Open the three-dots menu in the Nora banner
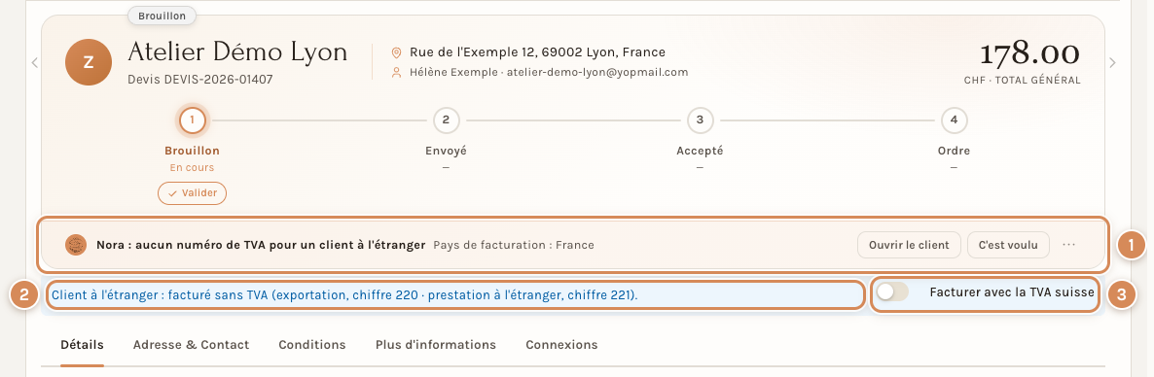This screenshot has height=377, width=1154. (x=1068, y=245)
